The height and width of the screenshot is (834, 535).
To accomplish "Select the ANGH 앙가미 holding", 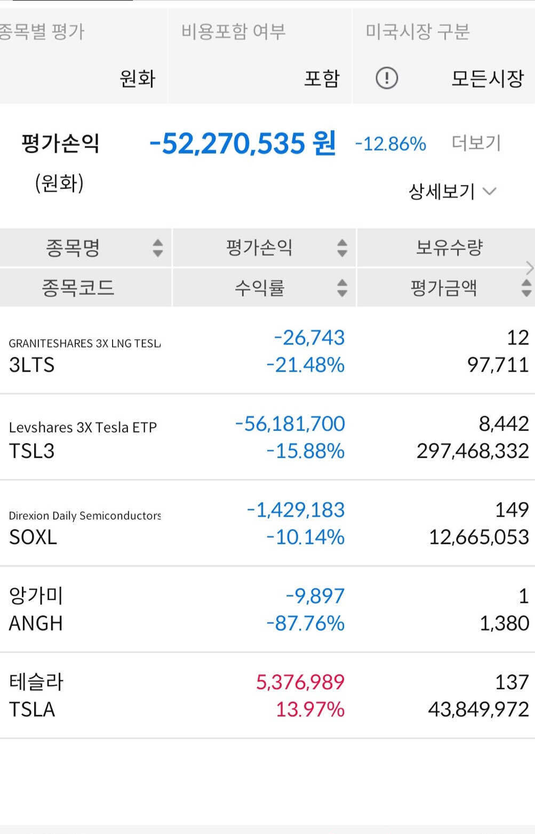I will [x=267, y=609].
